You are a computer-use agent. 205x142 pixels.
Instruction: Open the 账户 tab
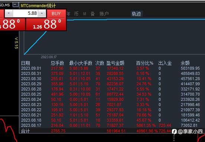[104, 14]
